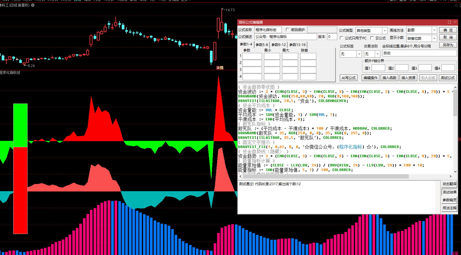This screenshot has width=461, height=255.
Task: Check the 公式只用于PC option
Action: pyautogui.click(x=342, y=38)
